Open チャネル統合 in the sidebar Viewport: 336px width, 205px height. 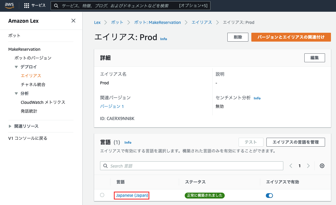coord(33,85)
